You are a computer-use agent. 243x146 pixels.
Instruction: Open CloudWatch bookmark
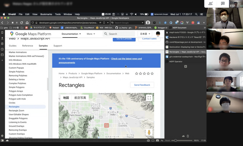tap(87, 28)
